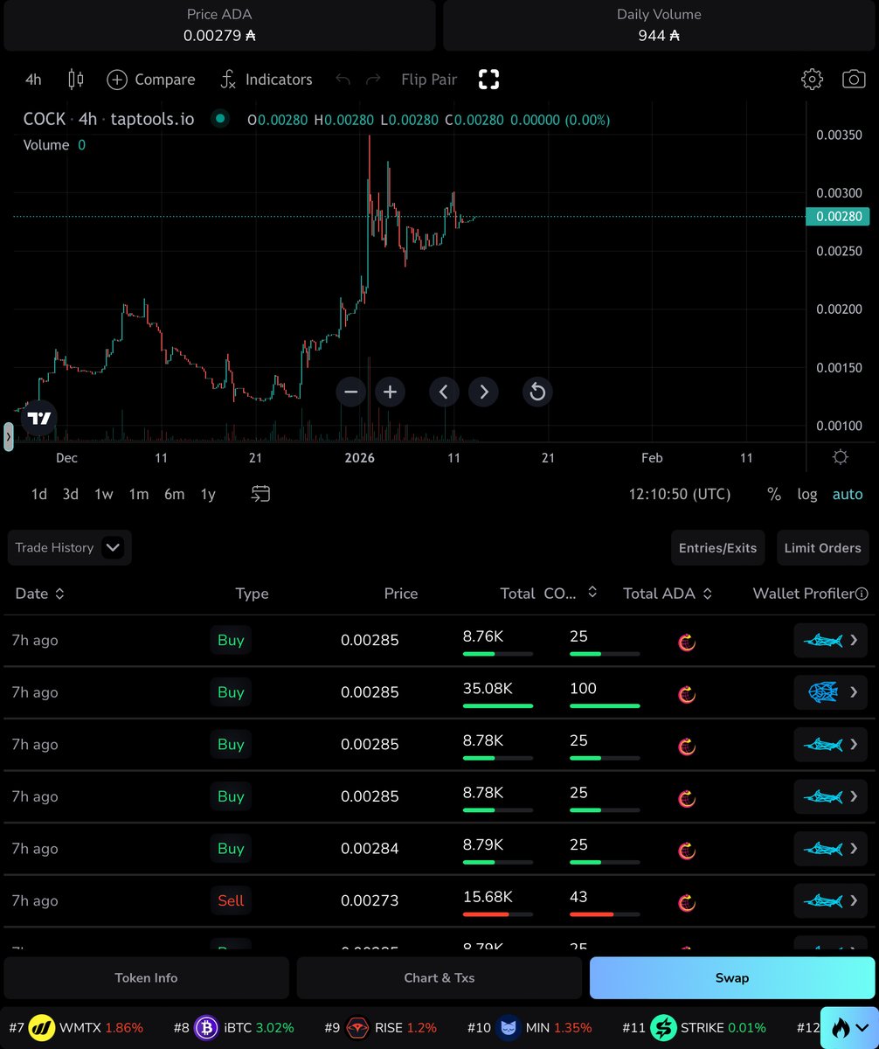
Task: Expand the left drawing toolbar handle
Action: [9, 436]
